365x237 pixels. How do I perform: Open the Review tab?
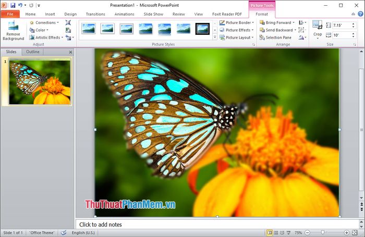pyautogui.click(x=178, y=14)
